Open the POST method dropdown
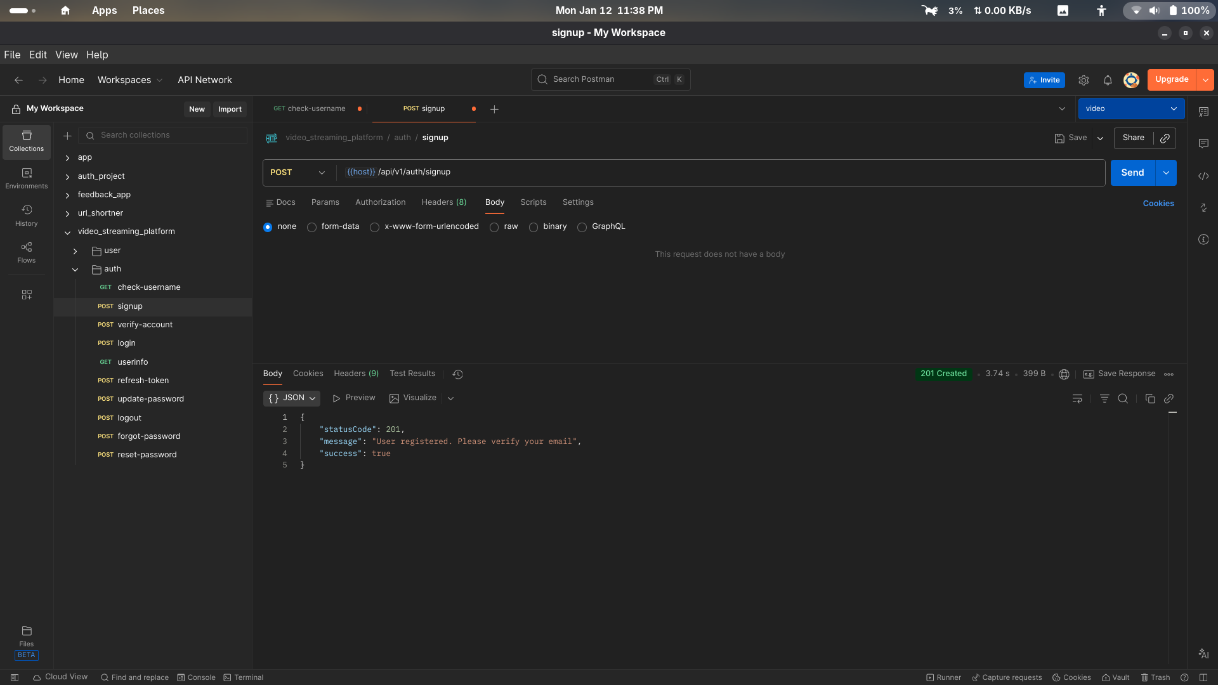Image resolution: width=1218 pixels, height=685 pixels. point(298,173)
